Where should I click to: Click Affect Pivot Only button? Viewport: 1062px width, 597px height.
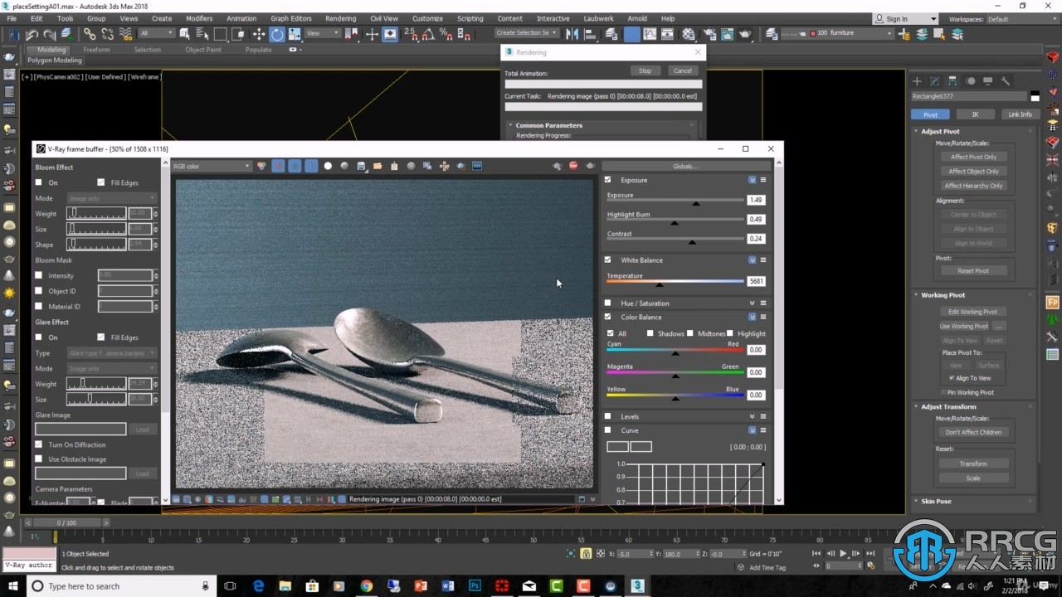tap(974, 157)
